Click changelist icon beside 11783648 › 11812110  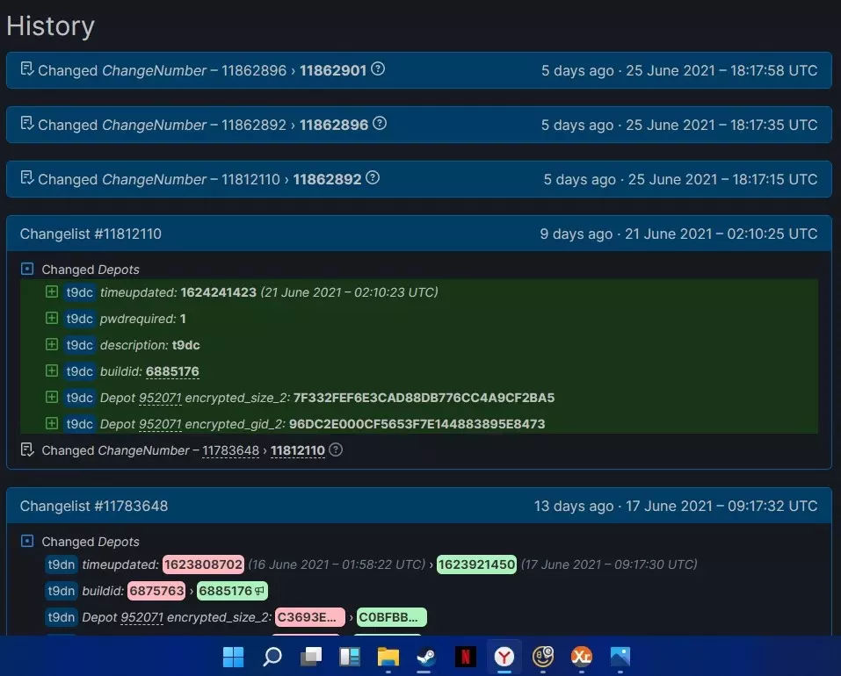[x=27, y=450]
